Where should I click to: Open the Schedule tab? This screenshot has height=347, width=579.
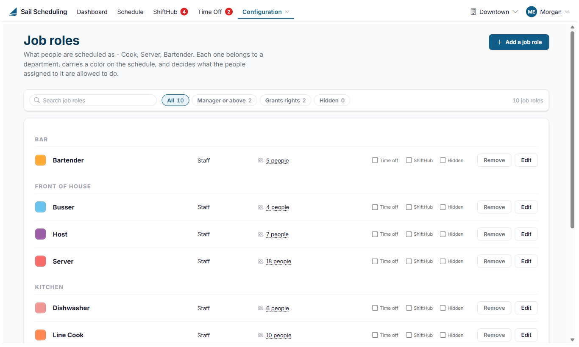pyautogui.click(x=130, y=12)
